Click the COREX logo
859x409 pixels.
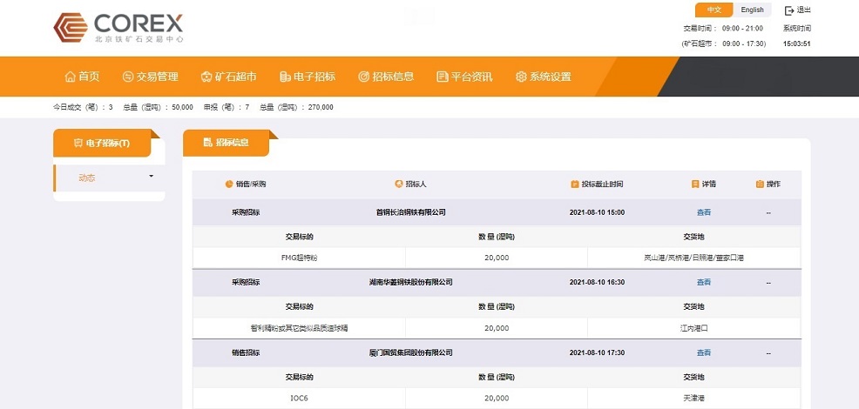[x=118, y=28]
